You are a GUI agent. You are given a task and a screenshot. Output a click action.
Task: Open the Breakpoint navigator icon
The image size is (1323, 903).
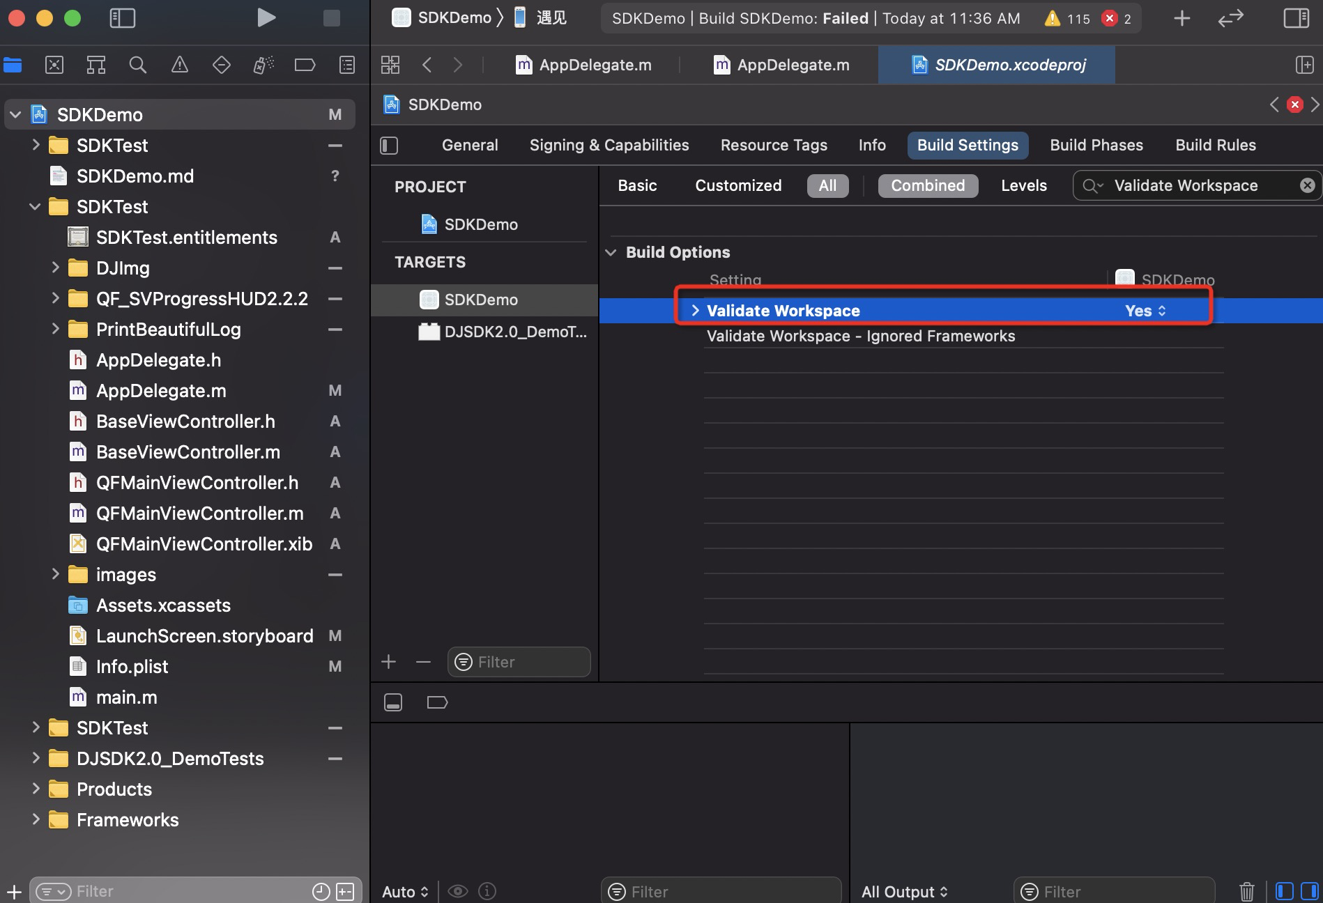[x=305, y=65]
